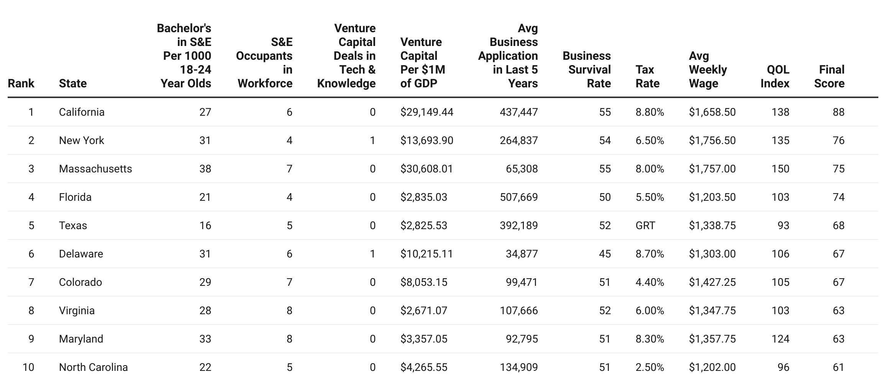
Task: Click Florida in the State column
Action: pyautogui.click(x=75, y=197)
